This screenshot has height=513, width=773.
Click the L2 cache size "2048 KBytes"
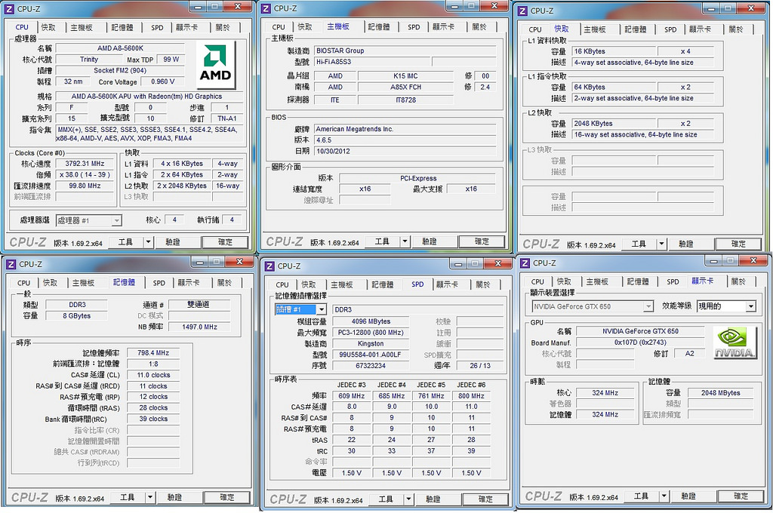point(614,124)
